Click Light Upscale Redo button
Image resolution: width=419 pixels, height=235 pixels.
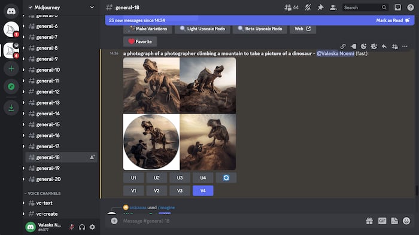[202, 29]
